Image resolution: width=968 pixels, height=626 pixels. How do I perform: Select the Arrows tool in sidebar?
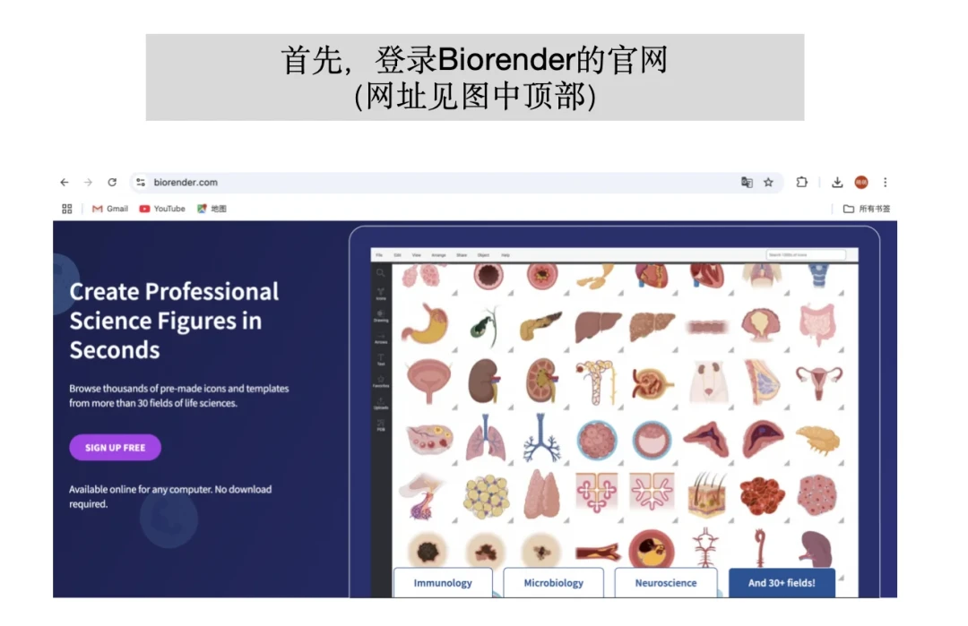pyautogui.click(x=380, y=338)
